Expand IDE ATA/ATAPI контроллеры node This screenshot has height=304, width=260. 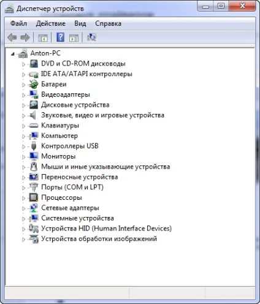23,75
